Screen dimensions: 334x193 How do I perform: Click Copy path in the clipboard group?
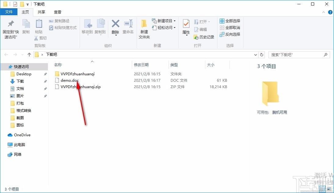pyautogui.click(x=59, y=21)
